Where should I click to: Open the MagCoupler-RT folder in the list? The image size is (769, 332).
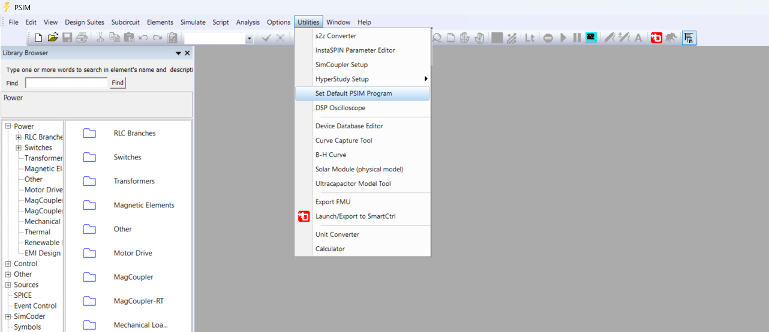(139, 301)
